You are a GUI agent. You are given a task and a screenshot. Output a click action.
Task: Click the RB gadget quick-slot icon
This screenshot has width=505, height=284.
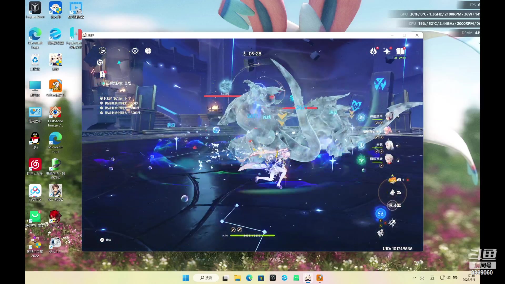392,192
